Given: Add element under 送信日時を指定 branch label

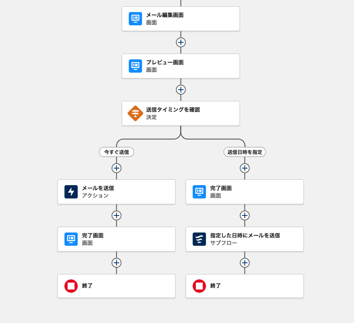Looking at the screenshot, I should click(244, 168).
